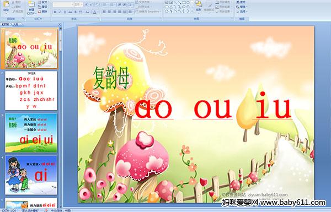Open the character spacing options
Image resolution: width=331 pixels, height=212 pixels.
81,12
